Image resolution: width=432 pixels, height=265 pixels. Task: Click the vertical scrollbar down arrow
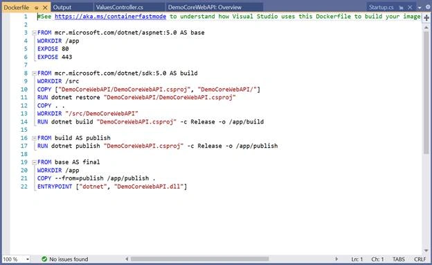[x=426, y=250]
